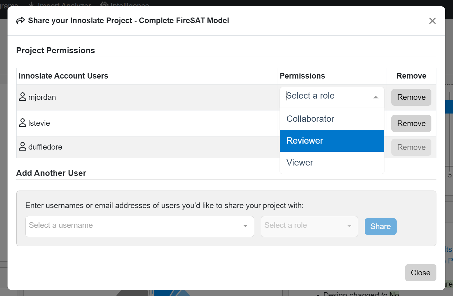Click the Close button at dialog bottom
The width and height of the screenshot is (453, 296).
point(420,273)
